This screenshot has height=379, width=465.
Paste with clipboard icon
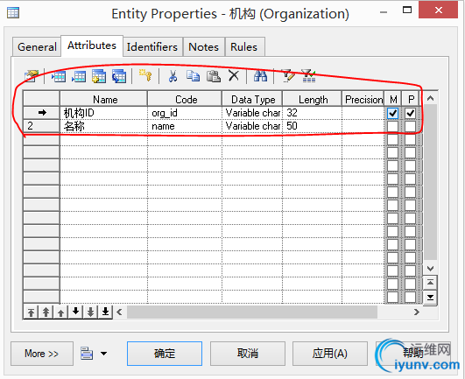point(213,76)
